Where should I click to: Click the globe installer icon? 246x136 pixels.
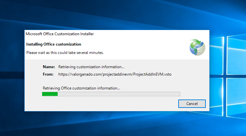[x=197, y=47]
